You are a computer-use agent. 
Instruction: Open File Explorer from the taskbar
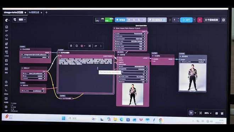coord(115,119)
